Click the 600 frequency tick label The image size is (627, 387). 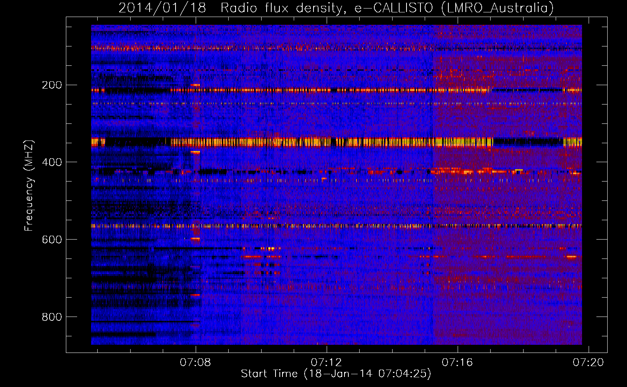52,240
